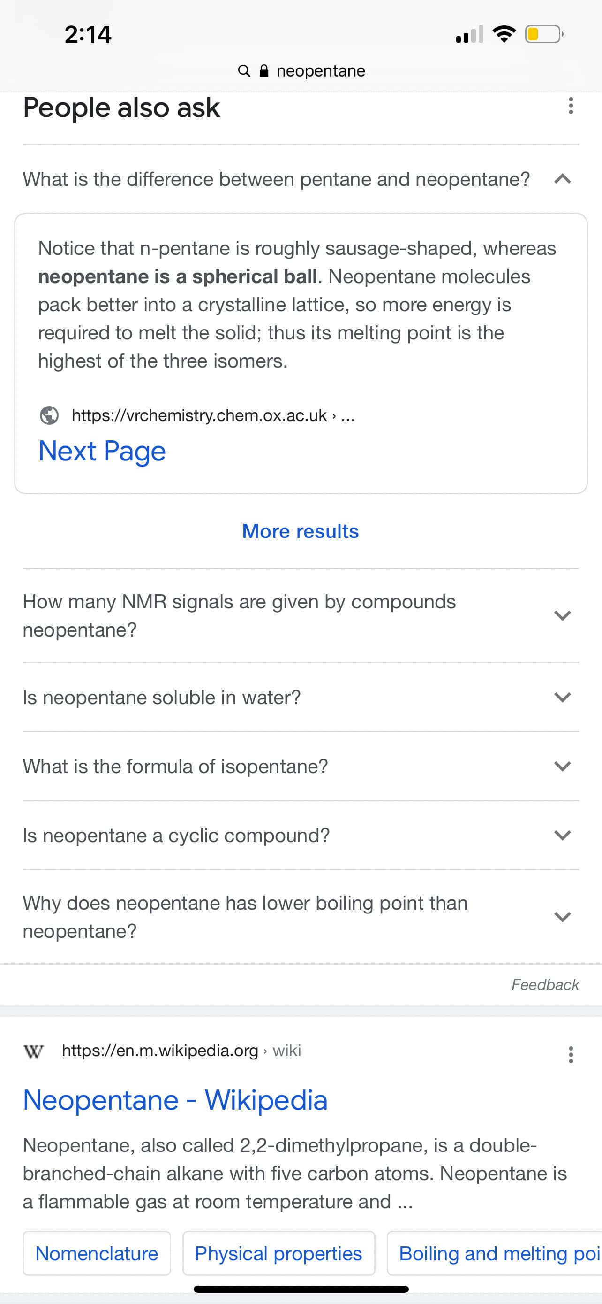Tap the Wikipedia W favicon

(33, 1051)
